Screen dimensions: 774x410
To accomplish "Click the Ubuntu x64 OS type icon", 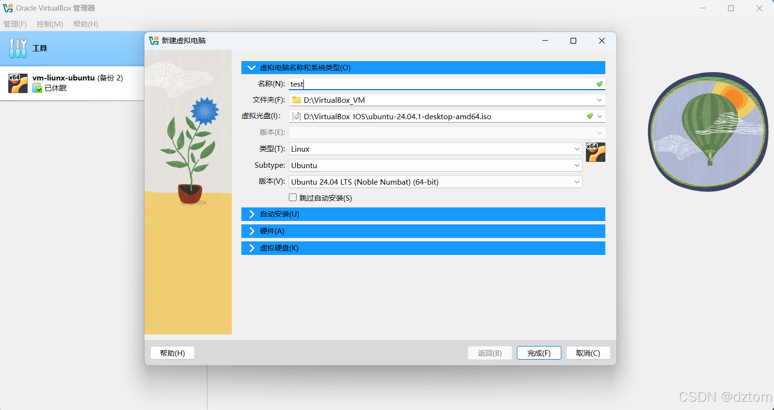I will point(596,152).
